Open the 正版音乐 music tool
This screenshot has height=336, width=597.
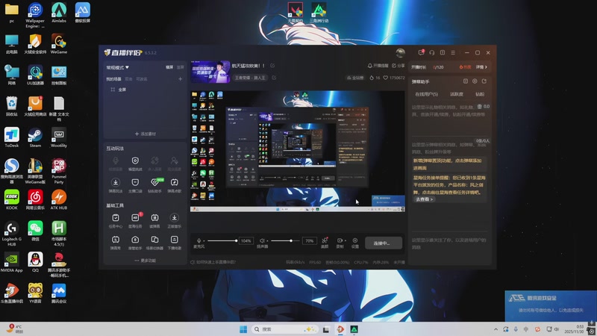point(175,220)
